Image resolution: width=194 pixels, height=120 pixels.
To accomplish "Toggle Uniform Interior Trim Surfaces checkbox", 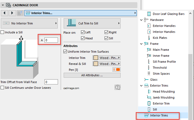I will pyautogui.click(x=65, y=52).
